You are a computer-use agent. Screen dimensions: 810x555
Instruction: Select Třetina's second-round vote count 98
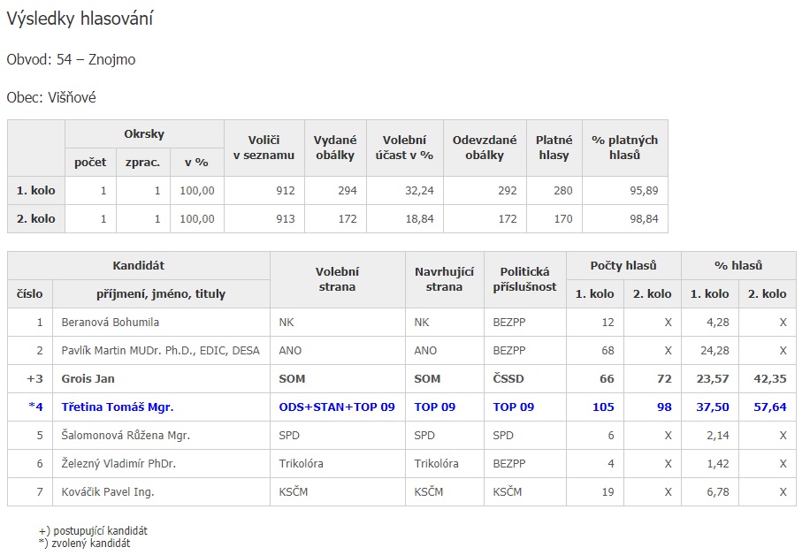(664, 407)
